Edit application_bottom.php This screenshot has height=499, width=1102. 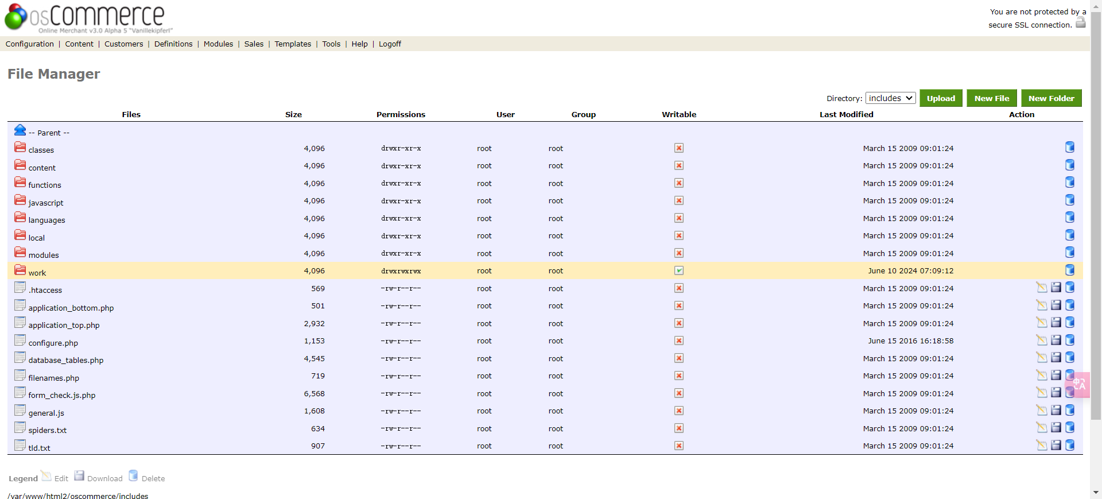pos(1042,305)
